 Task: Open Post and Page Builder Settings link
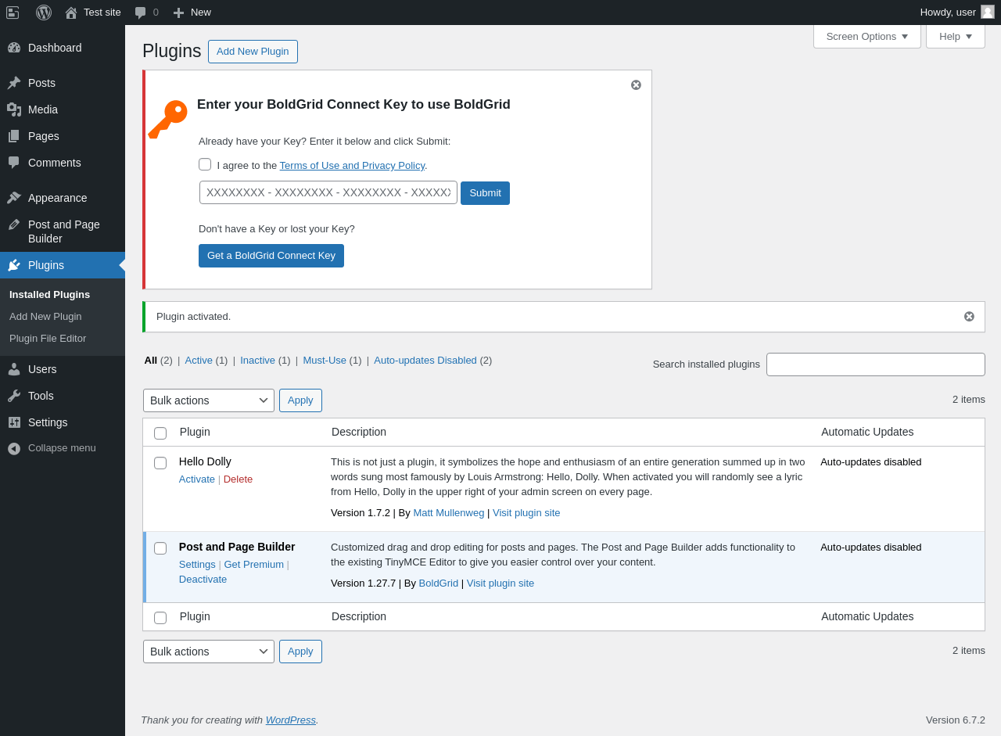pos(197,564)
